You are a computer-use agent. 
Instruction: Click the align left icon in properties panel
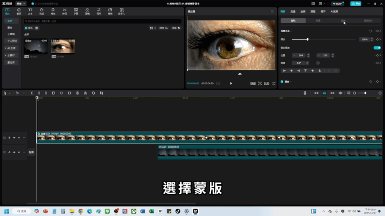(x=284, y=71)
